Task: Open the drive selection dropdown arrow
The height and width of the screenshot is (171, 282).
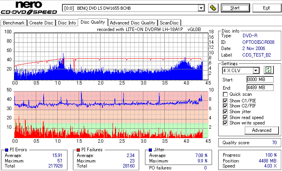Action: pos(201,8)
